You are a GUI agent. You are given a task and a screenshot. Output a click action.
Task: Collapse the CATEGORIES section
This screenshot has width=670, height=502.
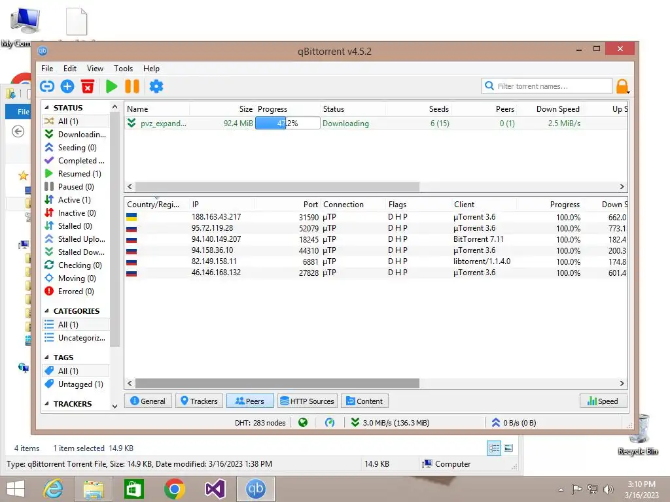(x=46, y=311)
